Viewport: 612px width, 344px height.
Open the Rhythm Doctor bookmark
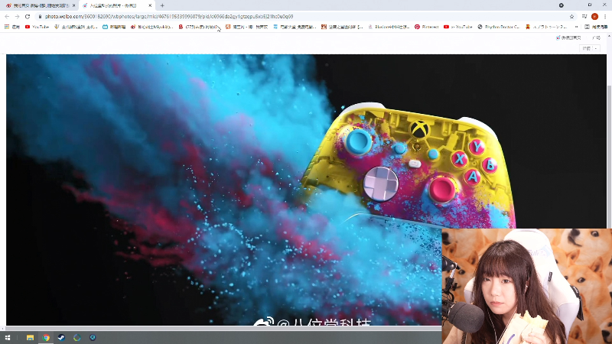500,27
